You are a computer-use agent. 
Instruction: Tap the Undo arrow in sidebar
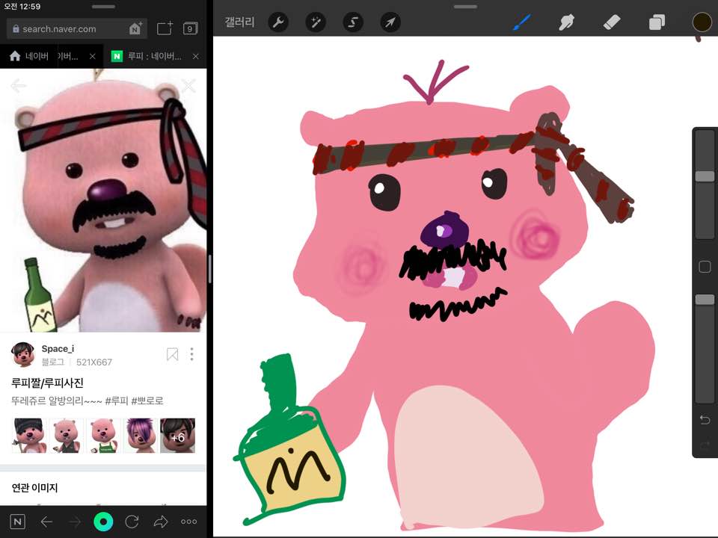(705, 420)
